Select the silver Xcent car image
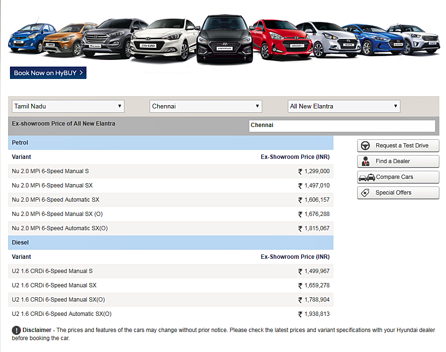 pos(330,40)
